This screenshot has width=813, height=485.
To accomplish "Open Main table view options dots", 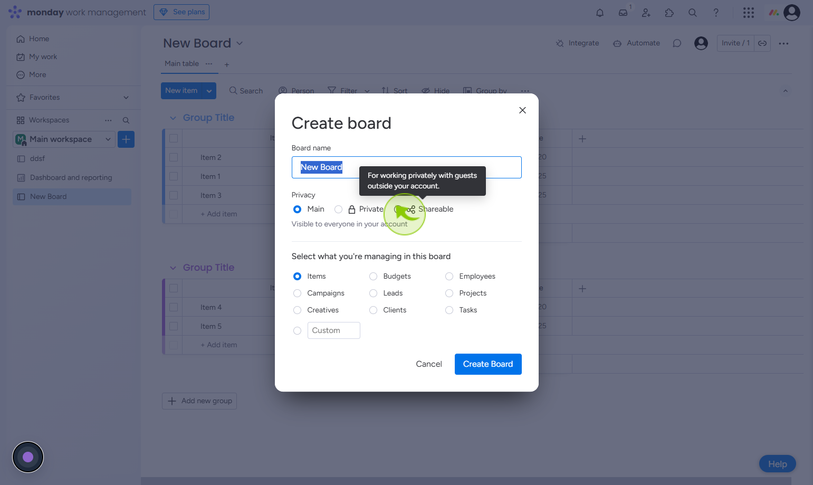I will (x=209, y=63).
